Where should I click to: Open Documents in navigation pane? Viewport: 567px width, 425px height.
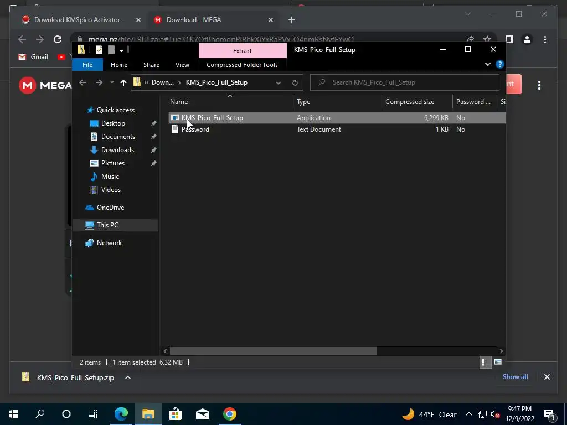click(x=118, y=137)
